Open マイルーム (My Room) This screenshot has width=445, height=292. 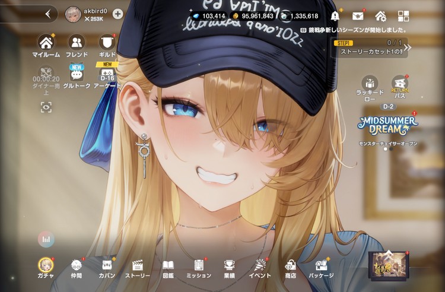point(46,46)
